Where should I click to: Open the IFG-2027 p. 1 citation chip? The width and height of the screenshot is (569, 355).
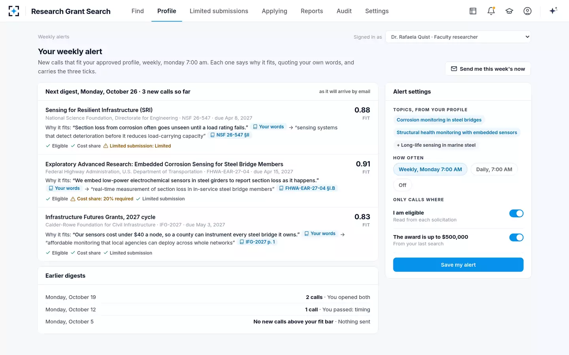[x=258, y=242]
